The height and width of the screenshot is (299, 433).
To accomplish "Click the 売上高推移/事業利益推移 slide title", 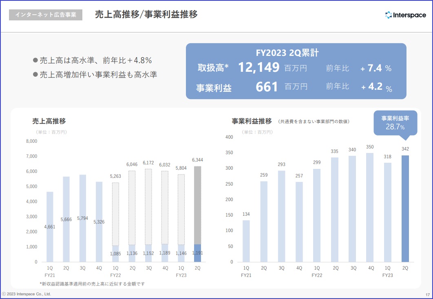I will click(x=146, y=15).
